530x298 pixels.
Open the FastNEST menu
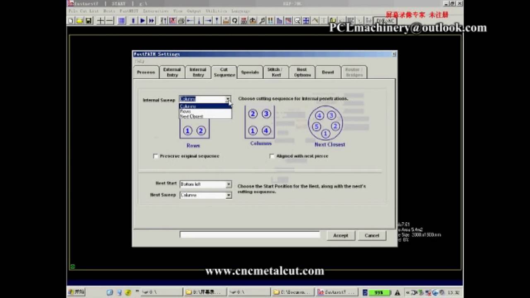point(129,11)
